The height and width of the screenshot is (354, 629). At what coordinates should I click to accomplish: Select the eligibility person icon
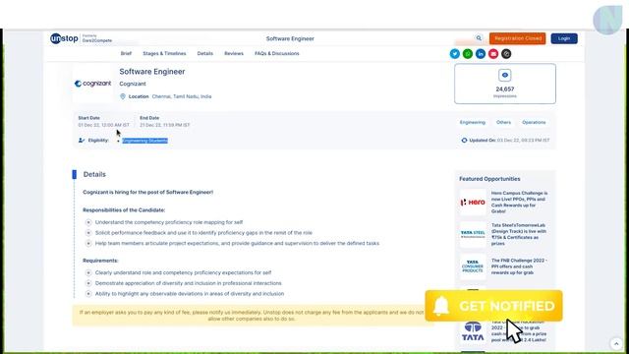coord(82,140)
